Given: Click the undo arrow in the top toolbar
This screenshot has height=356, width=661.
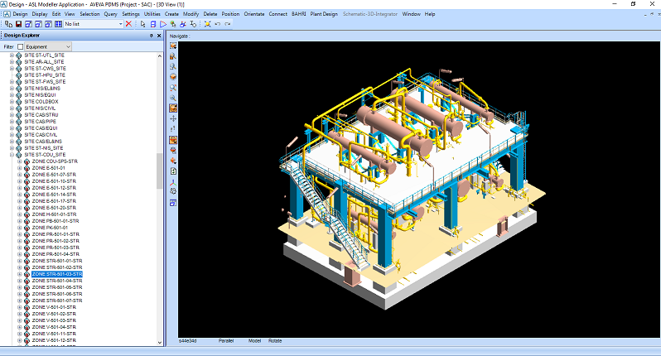Looking at the screenshot, I should pyautogui.click(x=218, y=24).
